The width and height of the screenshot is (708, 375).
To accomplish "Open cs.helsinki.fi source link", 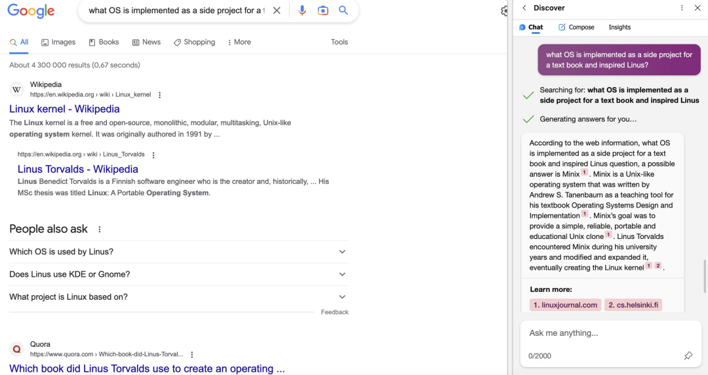I will point(633,305).
